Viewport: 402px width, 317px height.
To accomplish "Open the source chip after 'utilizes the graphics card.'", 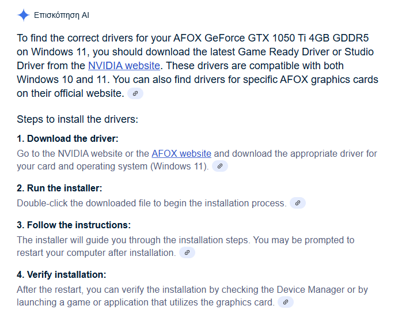I will click(285, 302).
